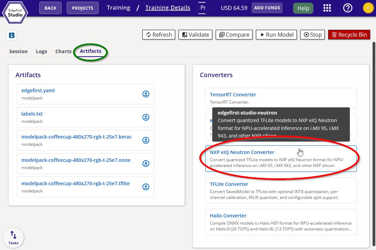Click the info icon below the logo

[11, 35]
